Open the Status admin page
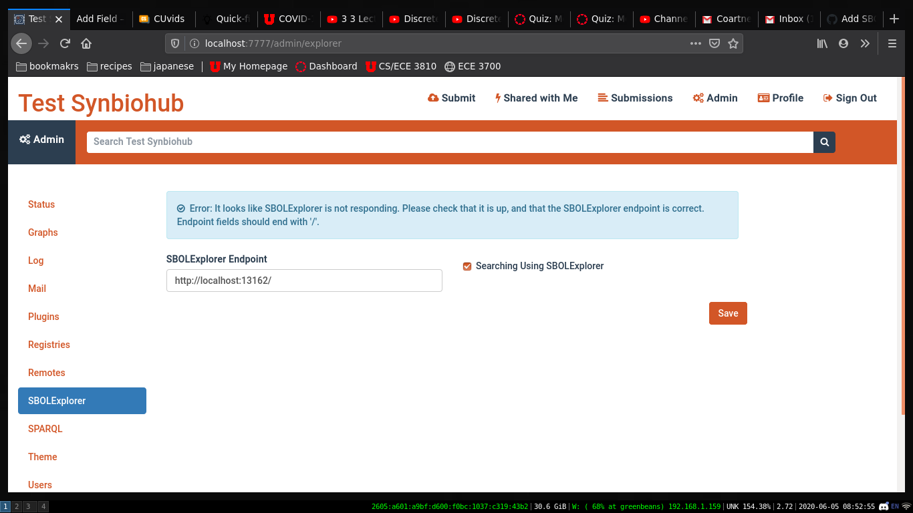The width and height of the screenshot is (913, 513). pyautogui.click(x=41, y=204)
